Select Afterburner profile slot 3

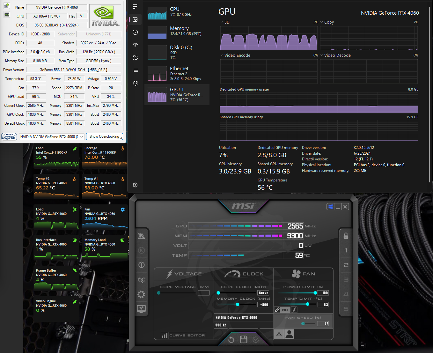pyautogui.click(x=346, y=280)
